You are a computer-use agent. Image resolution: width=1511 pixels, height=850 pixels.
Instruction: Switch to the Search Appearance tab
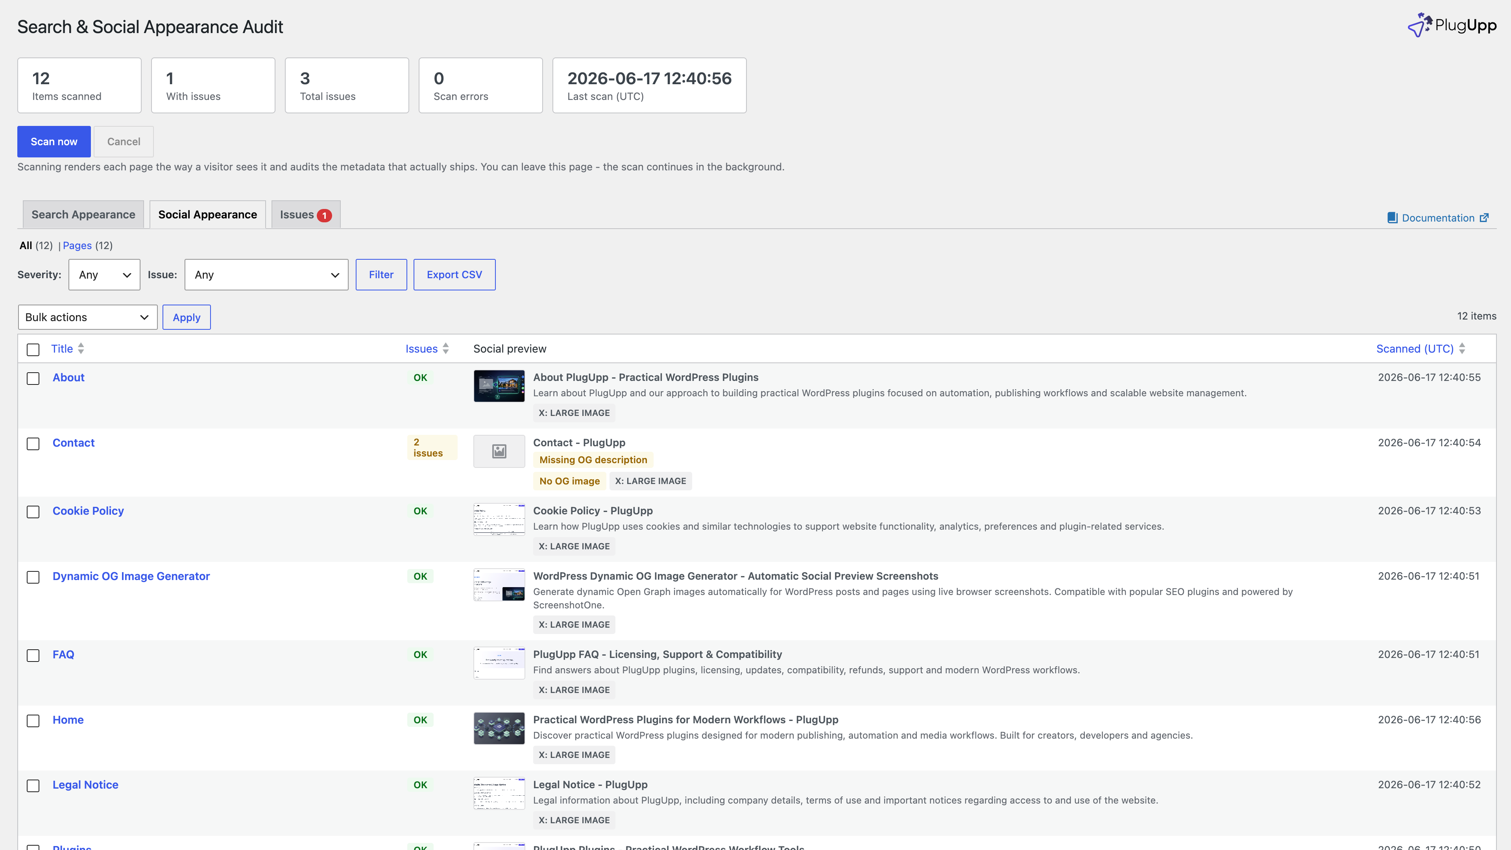[x=83, y=214]
